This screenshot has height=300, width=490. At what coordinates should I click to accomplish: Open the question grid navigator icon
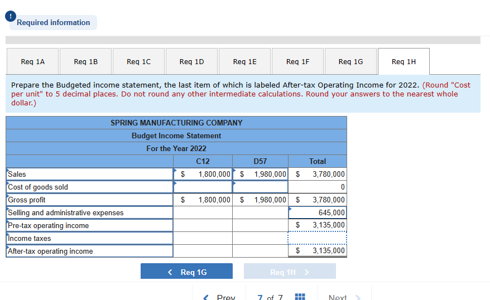click(x=300, y=297)
